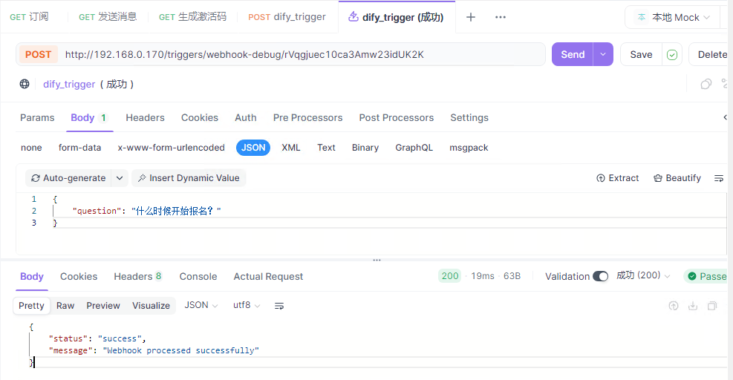
Task: Open the Params tab
Action: click(x=37, y=118)
